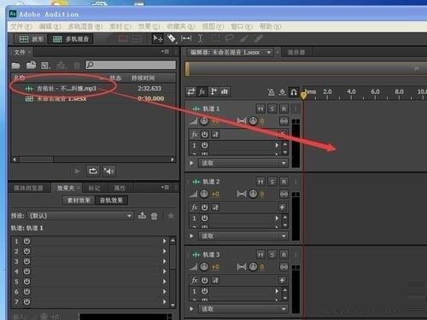
Task: Click Track 1 input monitor icon
Action: pos(284,121)
